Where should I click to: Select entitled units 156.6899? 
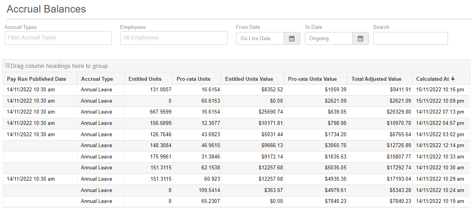[x=161, y=123]
